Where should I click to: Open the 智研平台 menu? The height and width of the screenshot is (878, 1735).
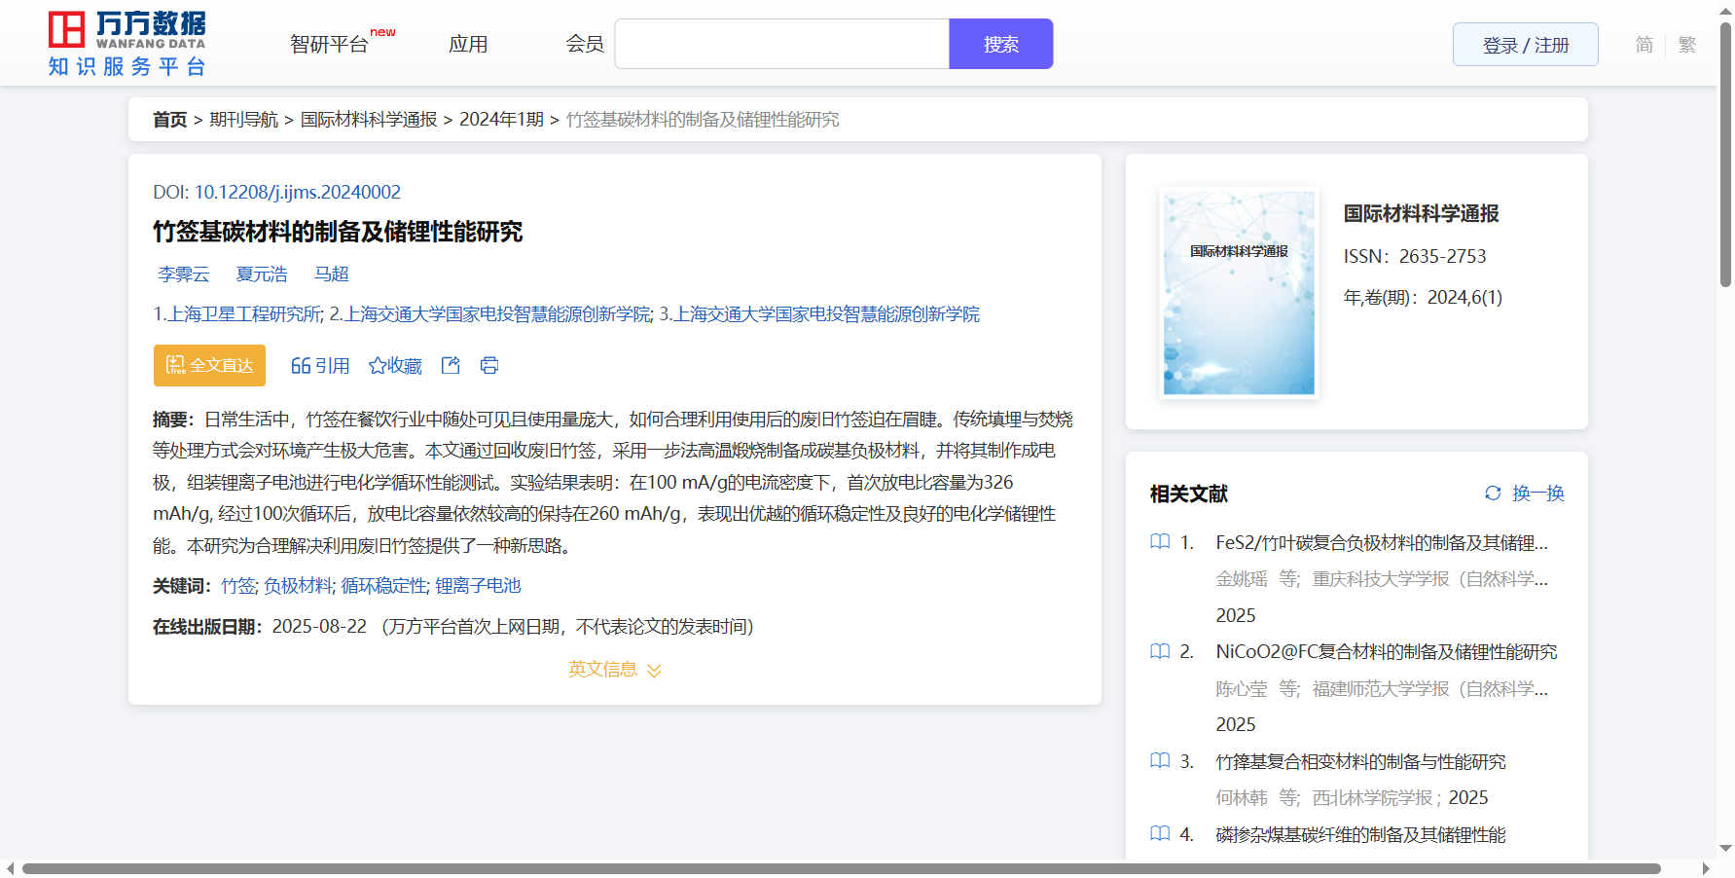(x=330, y=45)
